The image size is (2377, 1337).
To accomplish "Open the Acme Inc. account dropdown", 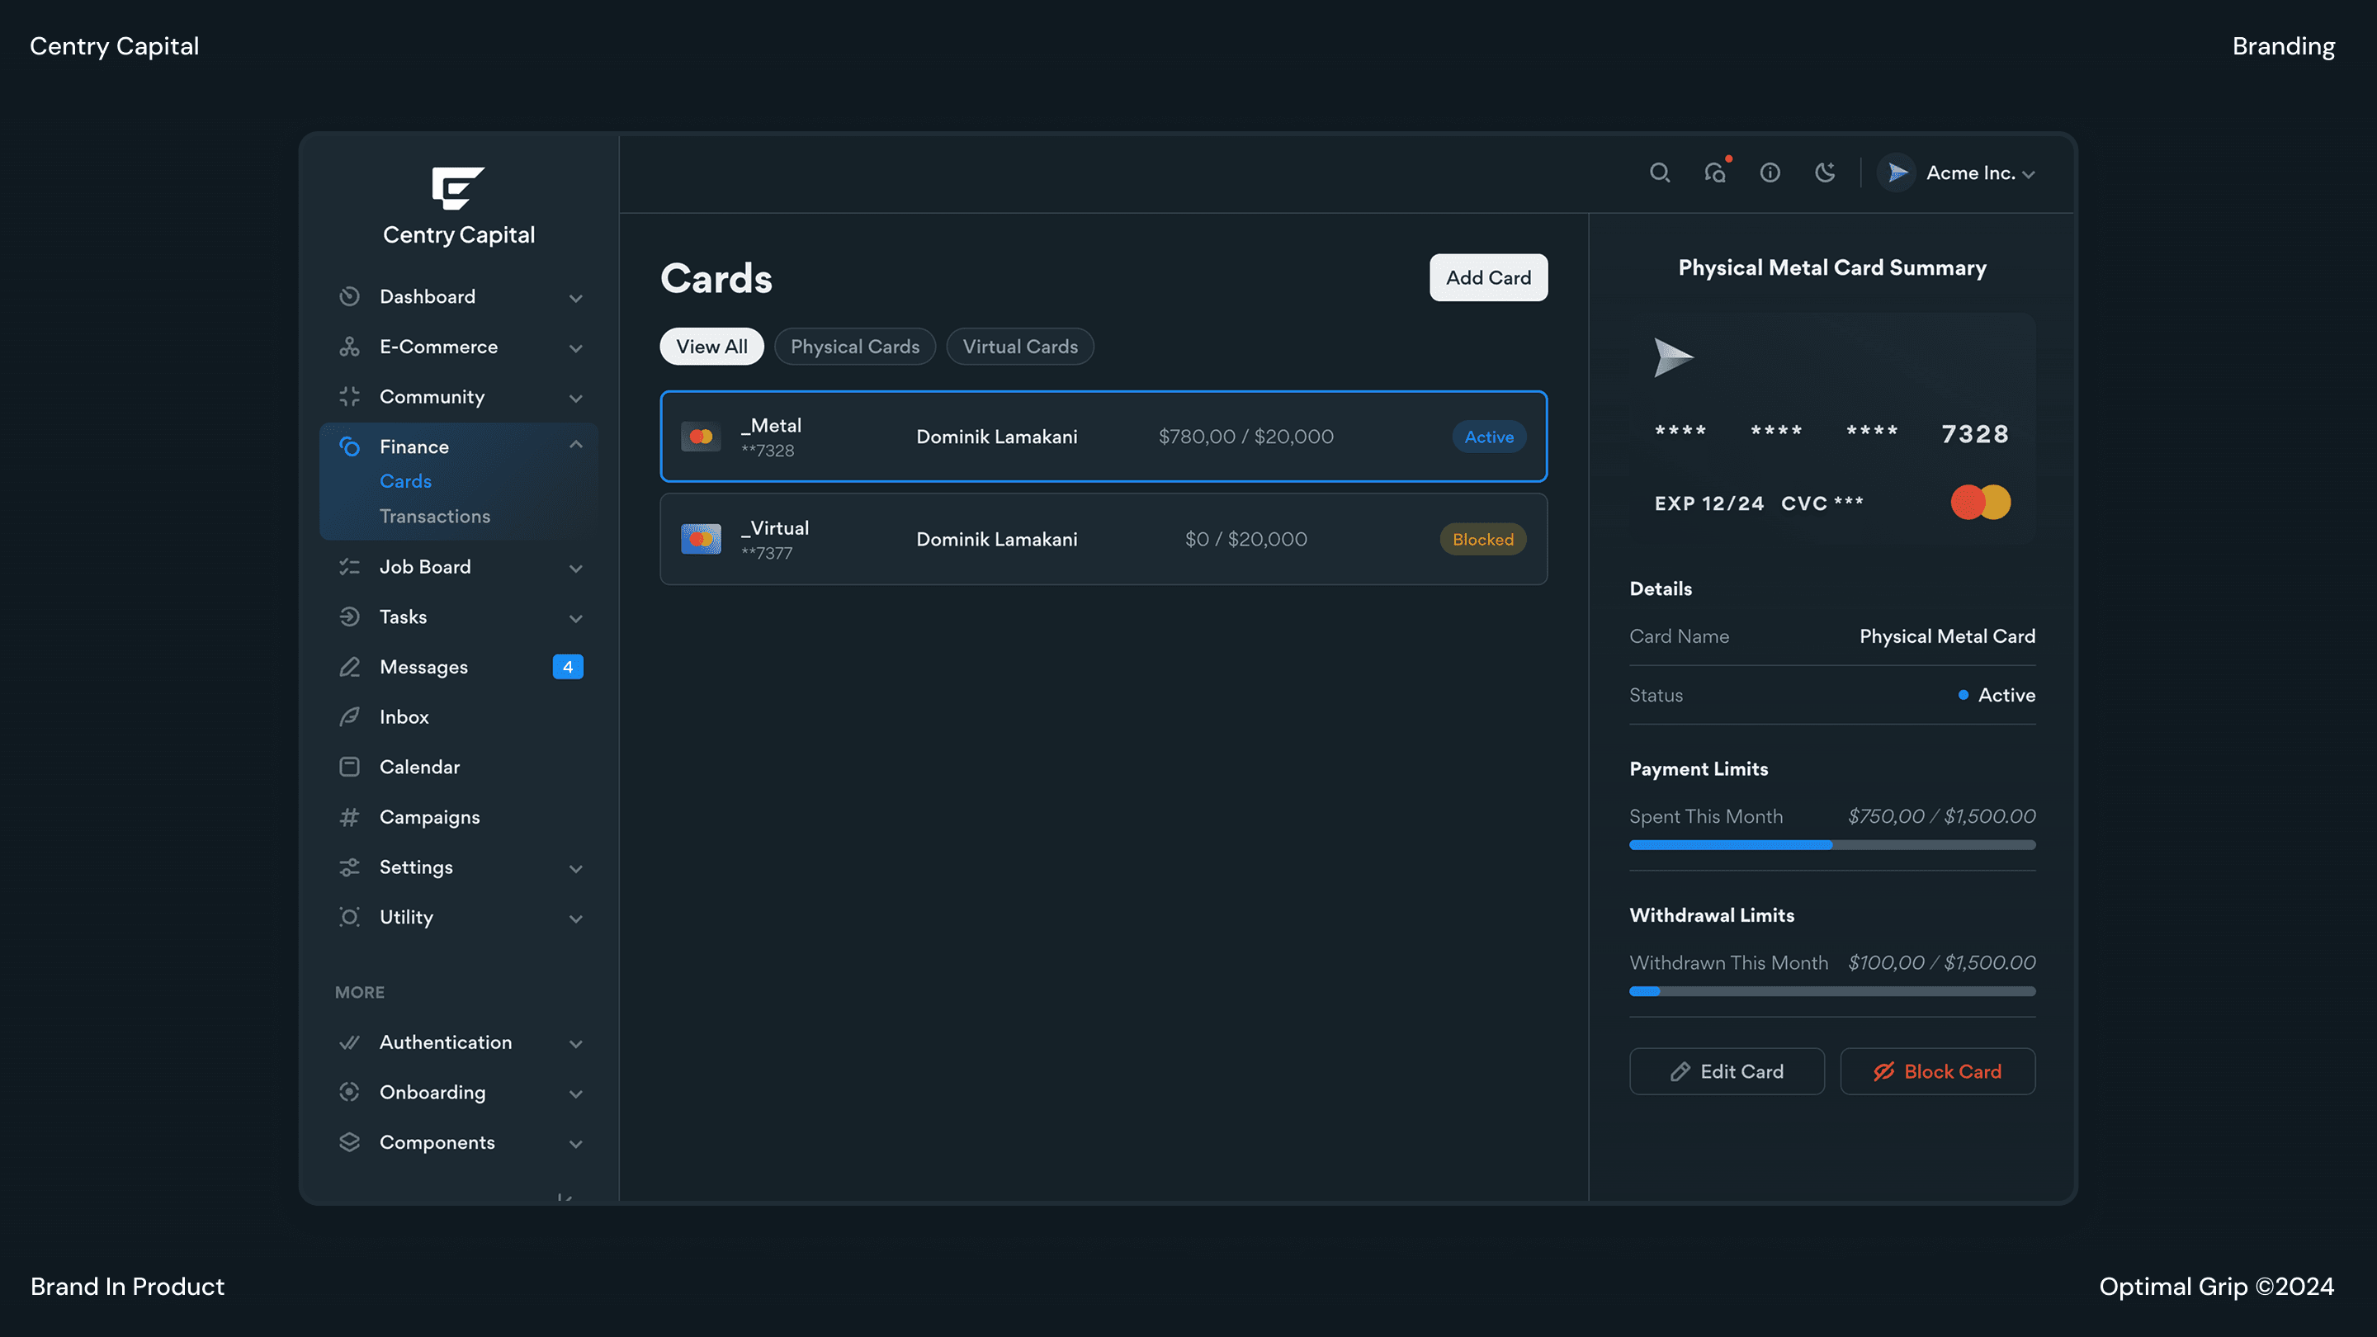I will tap(1969, 173).
